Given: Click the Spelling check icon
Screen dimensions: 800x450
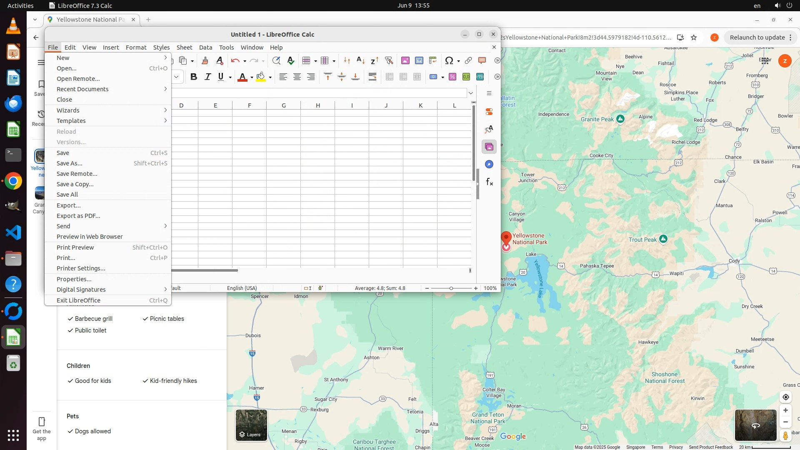Looking at the screenshot, I should coord(291,61).
